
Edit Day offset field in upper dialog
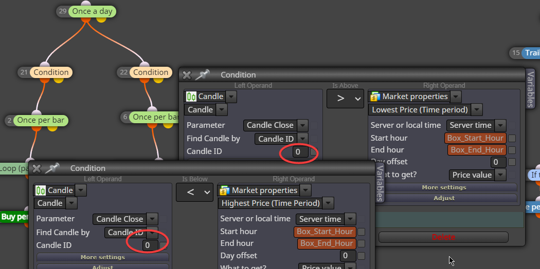pyautogui.click(x=498, y=162)
